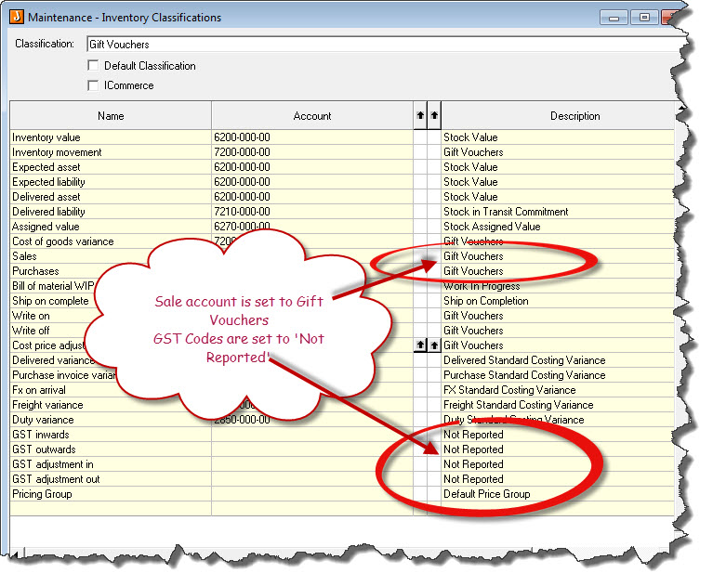Click Stock Value description in Expected liability row
This screenshot has height=586, width=713.
[x=470, y=182]
